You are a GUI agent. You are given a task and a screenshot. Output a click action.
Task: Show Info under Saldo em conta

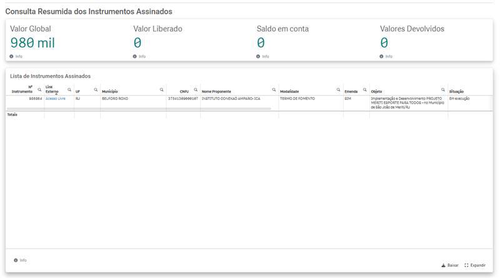point(262,56)
